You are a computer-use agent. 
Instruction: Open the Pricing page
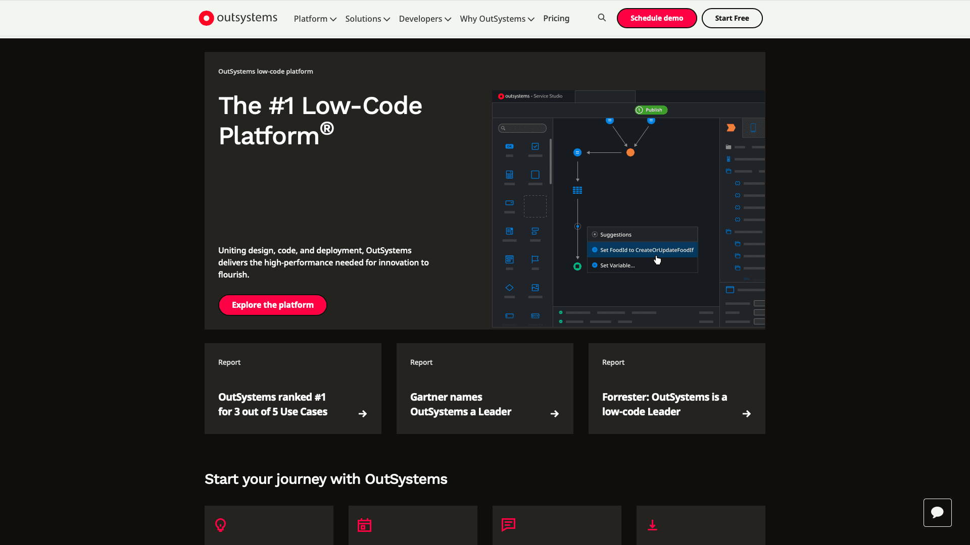(556, 18)
